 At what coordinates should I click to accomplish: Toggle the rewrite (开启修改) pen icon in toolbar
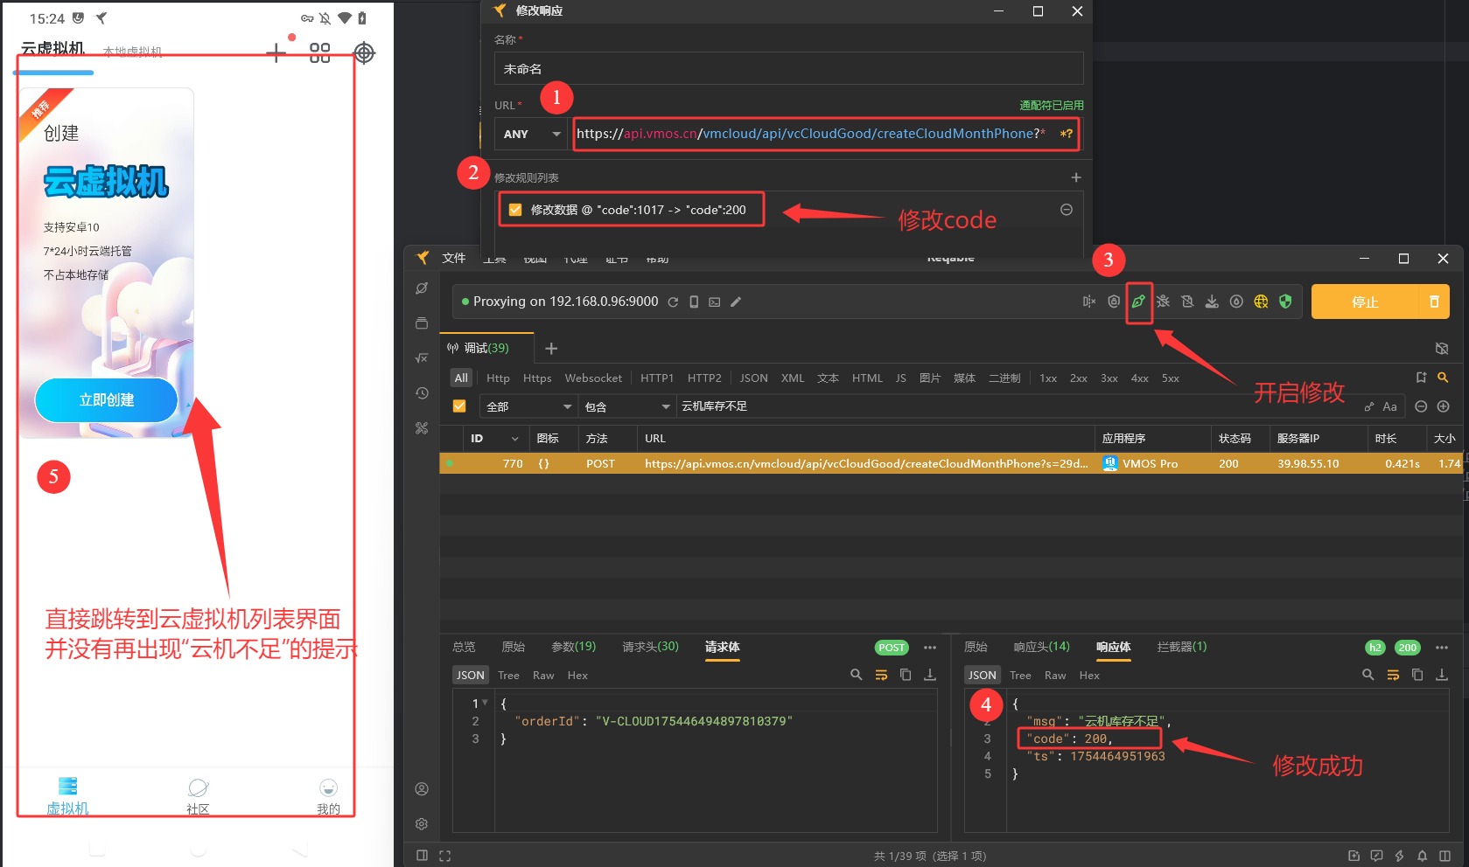[x=1138, y=302]
